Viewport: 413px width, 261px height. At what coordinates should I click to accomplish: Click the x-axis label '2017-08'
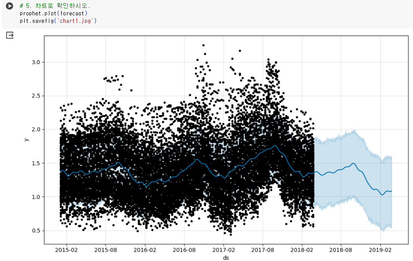pyautogui.click(x=262, y=250)
